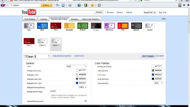Switch to the Modules tab
The image size is (190, 107).
75,19
